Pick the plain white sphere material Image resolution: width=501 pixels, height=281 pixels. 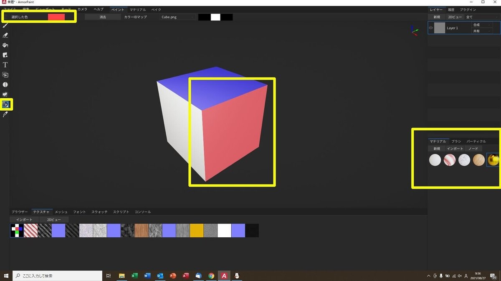435,160
